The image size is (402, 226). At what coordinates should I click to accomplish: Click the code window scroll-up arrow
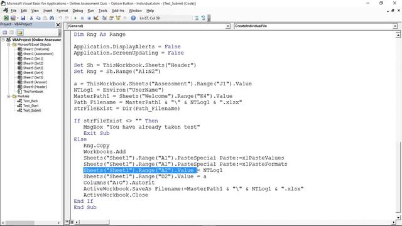point(398,35)
